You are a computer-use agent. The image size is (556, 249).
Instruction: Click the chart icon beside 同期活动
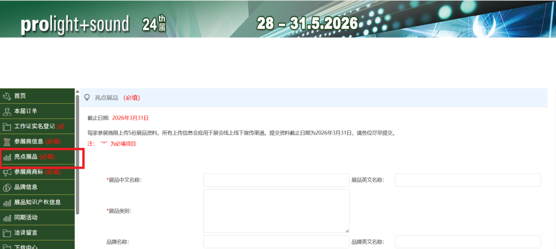coord(7,218)
